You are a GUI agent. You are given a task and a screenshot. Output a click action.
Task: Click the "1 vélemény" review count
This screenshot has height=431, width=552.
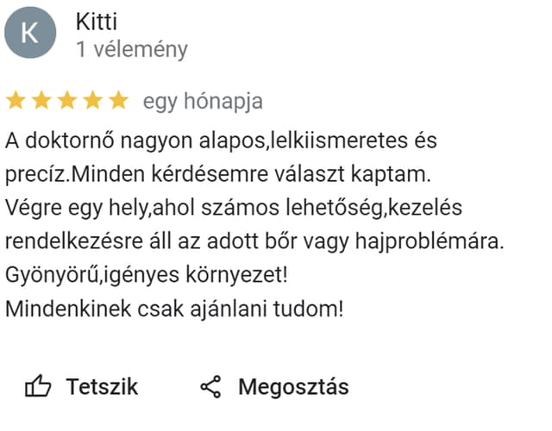click(132, 49)
